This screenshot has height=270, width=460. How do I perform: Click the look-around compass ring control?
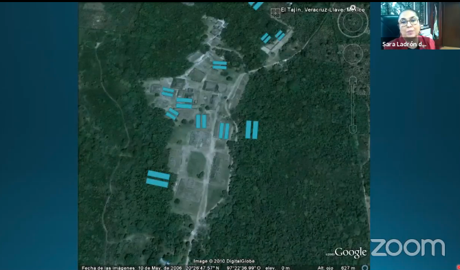coord(353,22)
